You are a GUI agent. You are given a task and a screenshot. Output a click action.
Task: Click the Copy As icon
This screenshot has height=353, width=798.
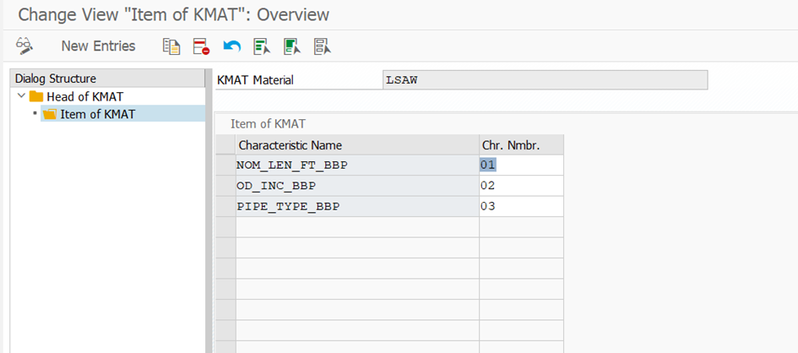click(171, 46)
